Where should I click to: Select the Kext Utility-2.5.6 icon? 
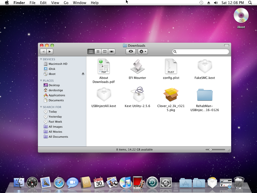point(137,95)
